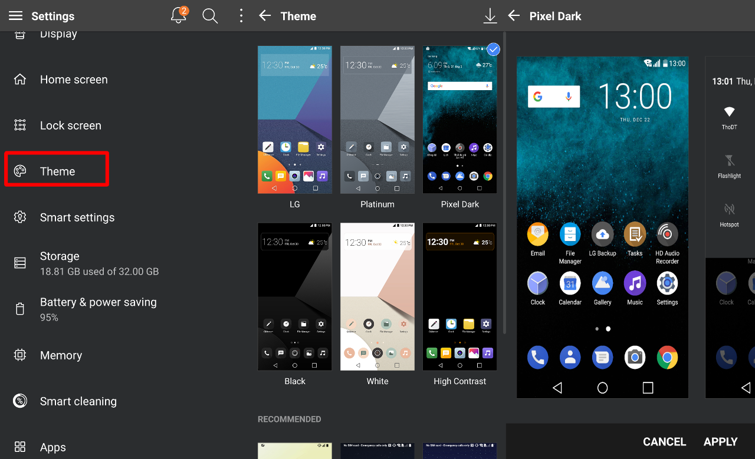This screenshot has width=755, height=459.
Task: Select the High Contrast theme thumbnail
Action: (x=459, y=296)
